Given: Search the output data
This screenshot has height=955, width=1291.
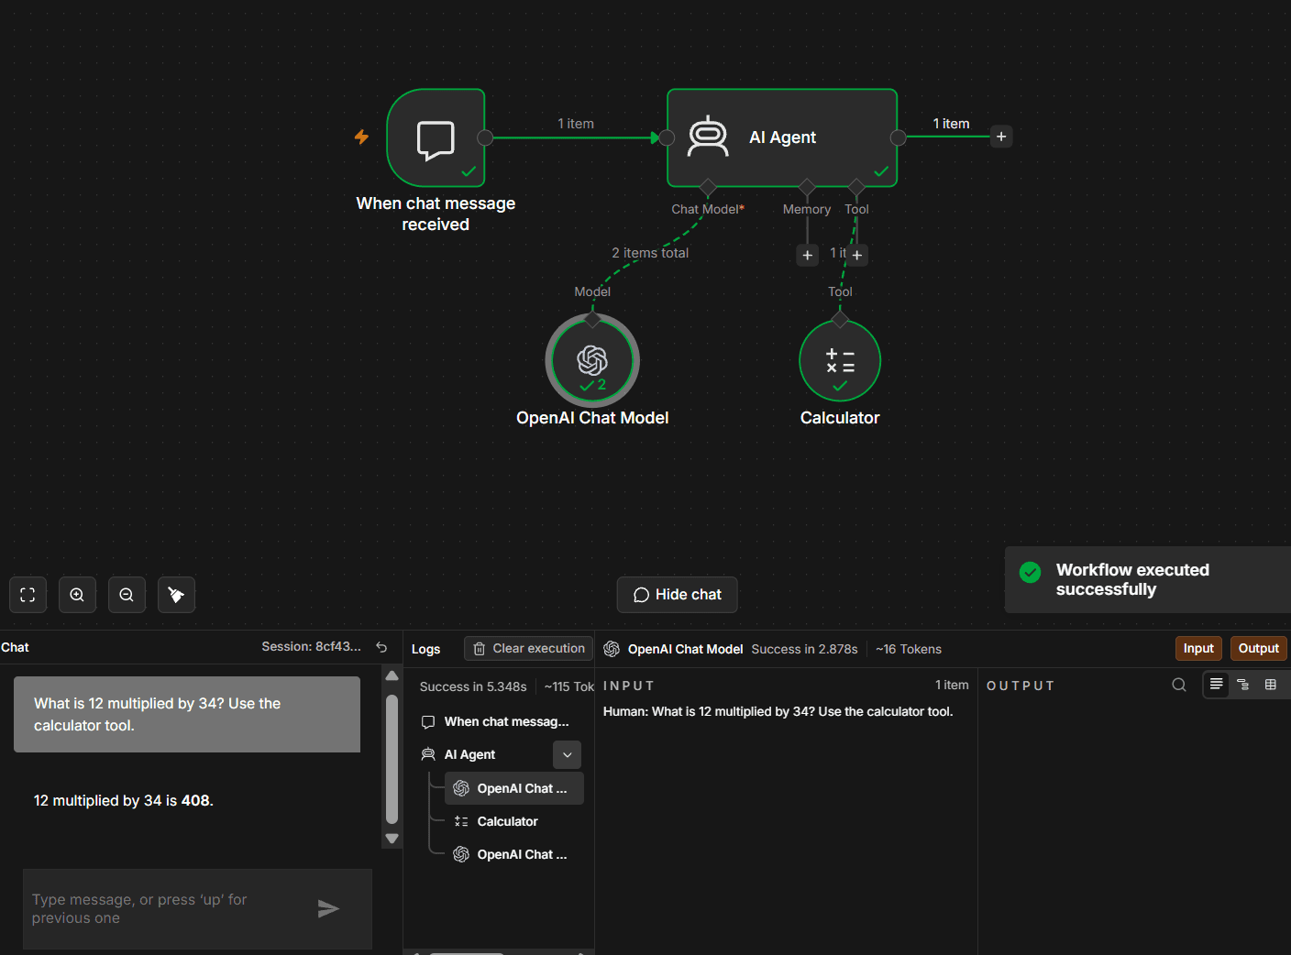Looking at the screenshot, I should point(1179,685).
